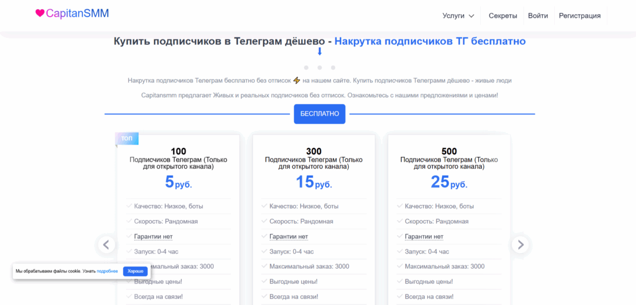Click the chevron beside Услуги
Image resolution: width=636 pixels, height=305 pixels.
click(471, 16)
